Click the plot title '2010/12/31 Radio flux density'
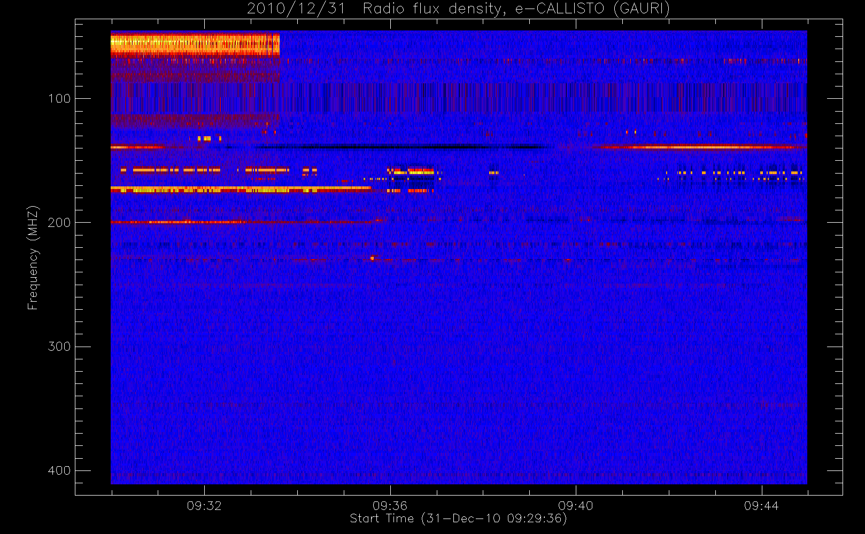865x534 pixels. pyautogui.click(x=458, y=9)
